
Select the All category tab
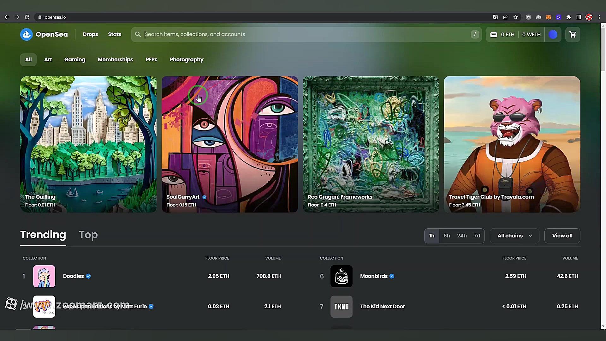coord(28,60)
